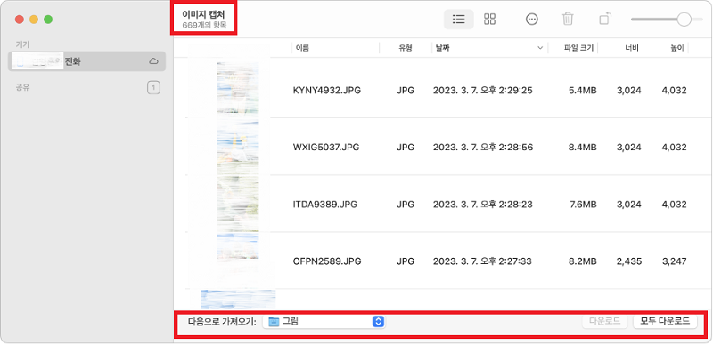Click file size 8.4MB
The width and height of the screenshot is (713, 345).
click(583, 148)
